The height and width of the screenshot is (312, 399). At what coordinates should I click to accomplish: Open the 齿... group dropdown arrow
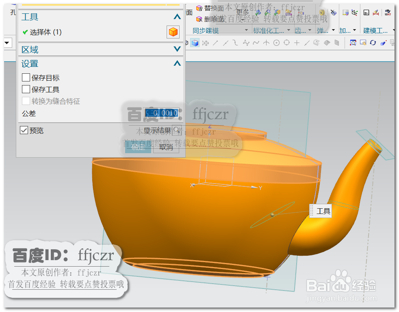[310, 30]
